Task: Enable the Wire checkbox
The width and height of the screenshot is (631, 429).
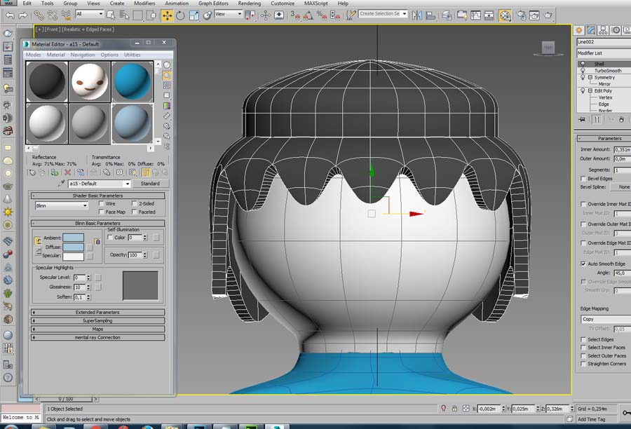Action: [102, 203]
